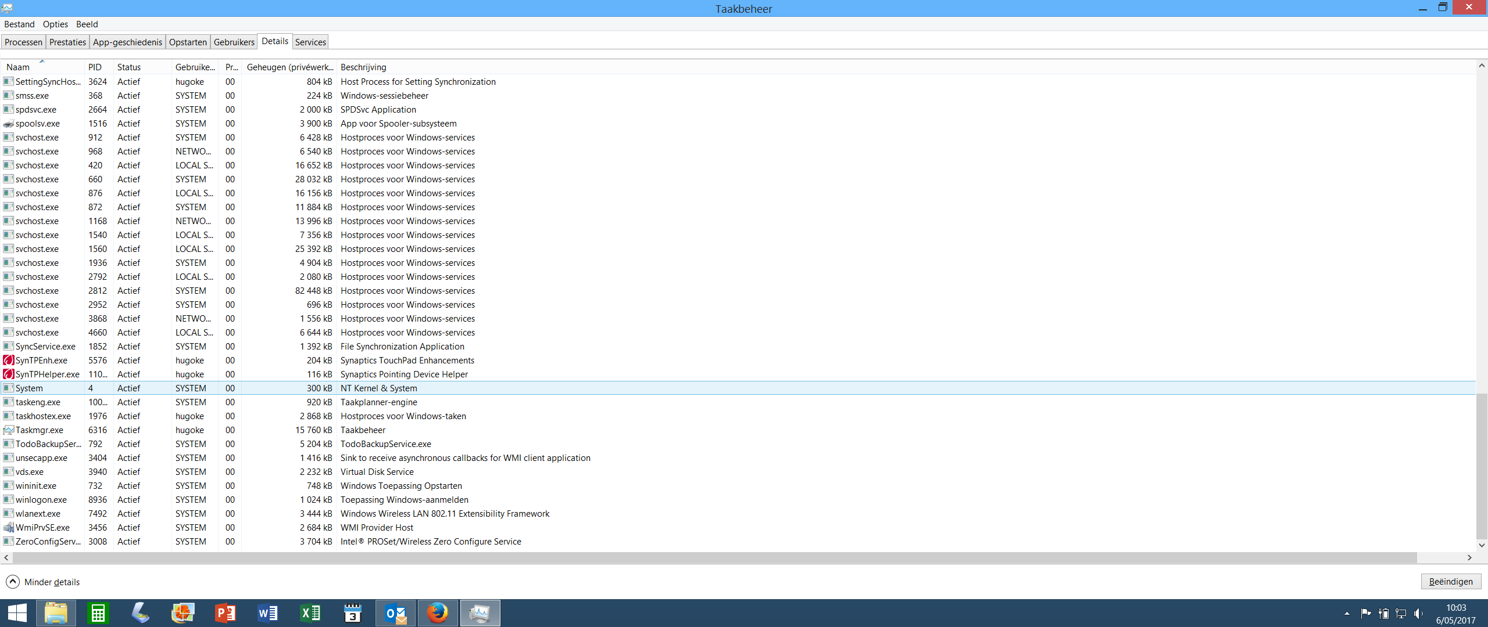Select the wininit.exe row
Image resolution: width=1488 pixels, height=627 pixels.
click(738, 486)
